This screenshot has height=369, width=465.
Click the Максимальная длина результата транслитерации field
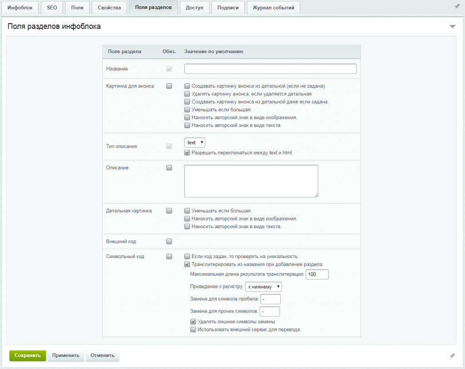(x=317, y=274)
